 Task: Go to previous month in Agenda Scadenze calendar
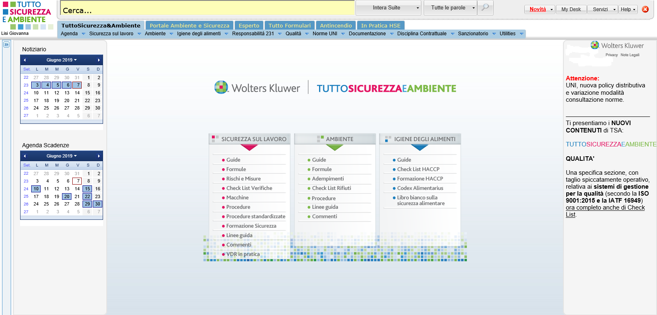tap(25, 156)
